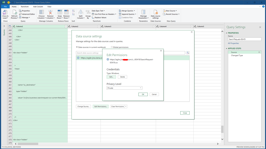Click the Remove Columns icon
The image size is (266, 149).
(x=50, y=14)
